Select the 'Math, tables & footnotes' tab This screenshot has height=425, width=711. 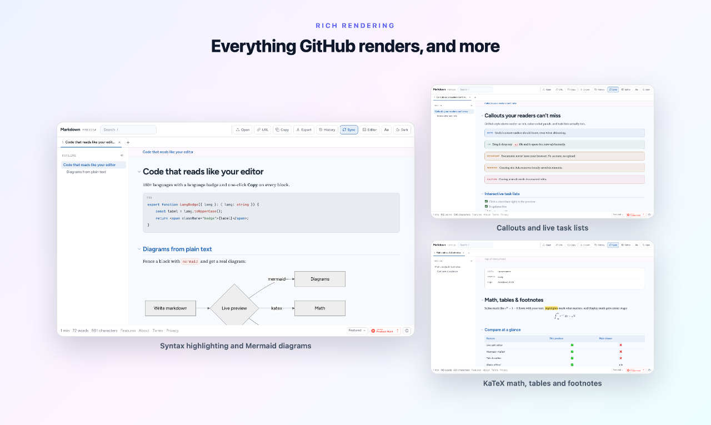point(449,253)
